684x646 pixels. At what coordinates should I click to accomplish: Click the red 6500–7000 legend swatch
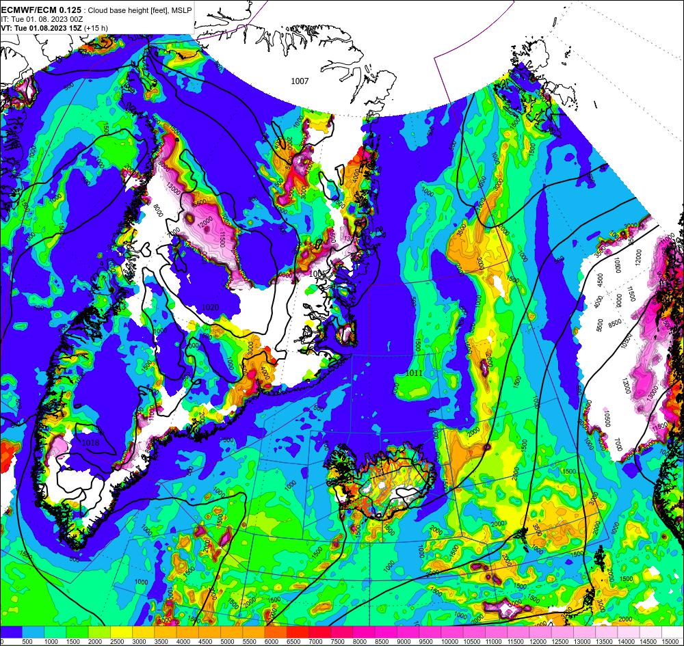click(298, 632)
